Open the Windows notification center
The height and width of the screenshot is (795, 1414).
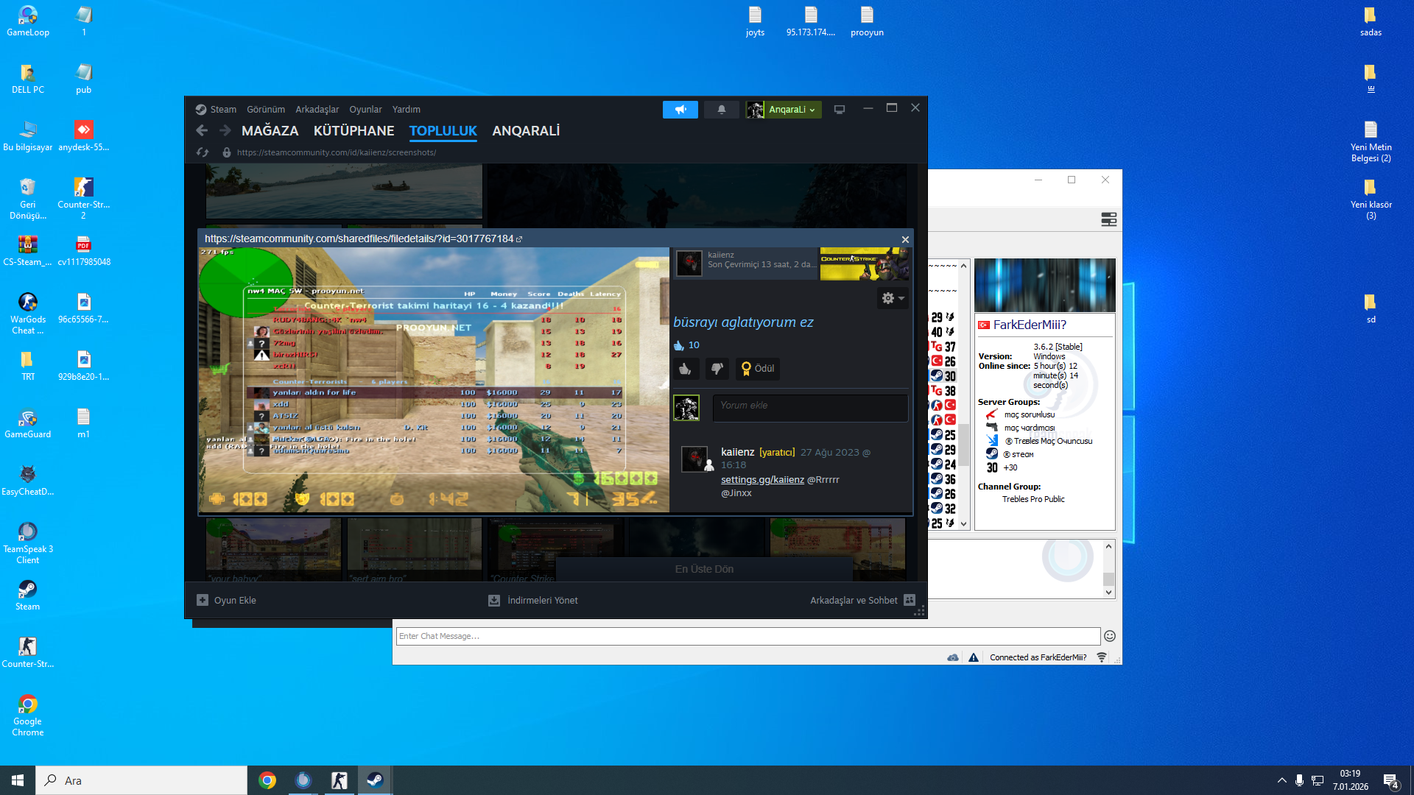point(1390,781)
